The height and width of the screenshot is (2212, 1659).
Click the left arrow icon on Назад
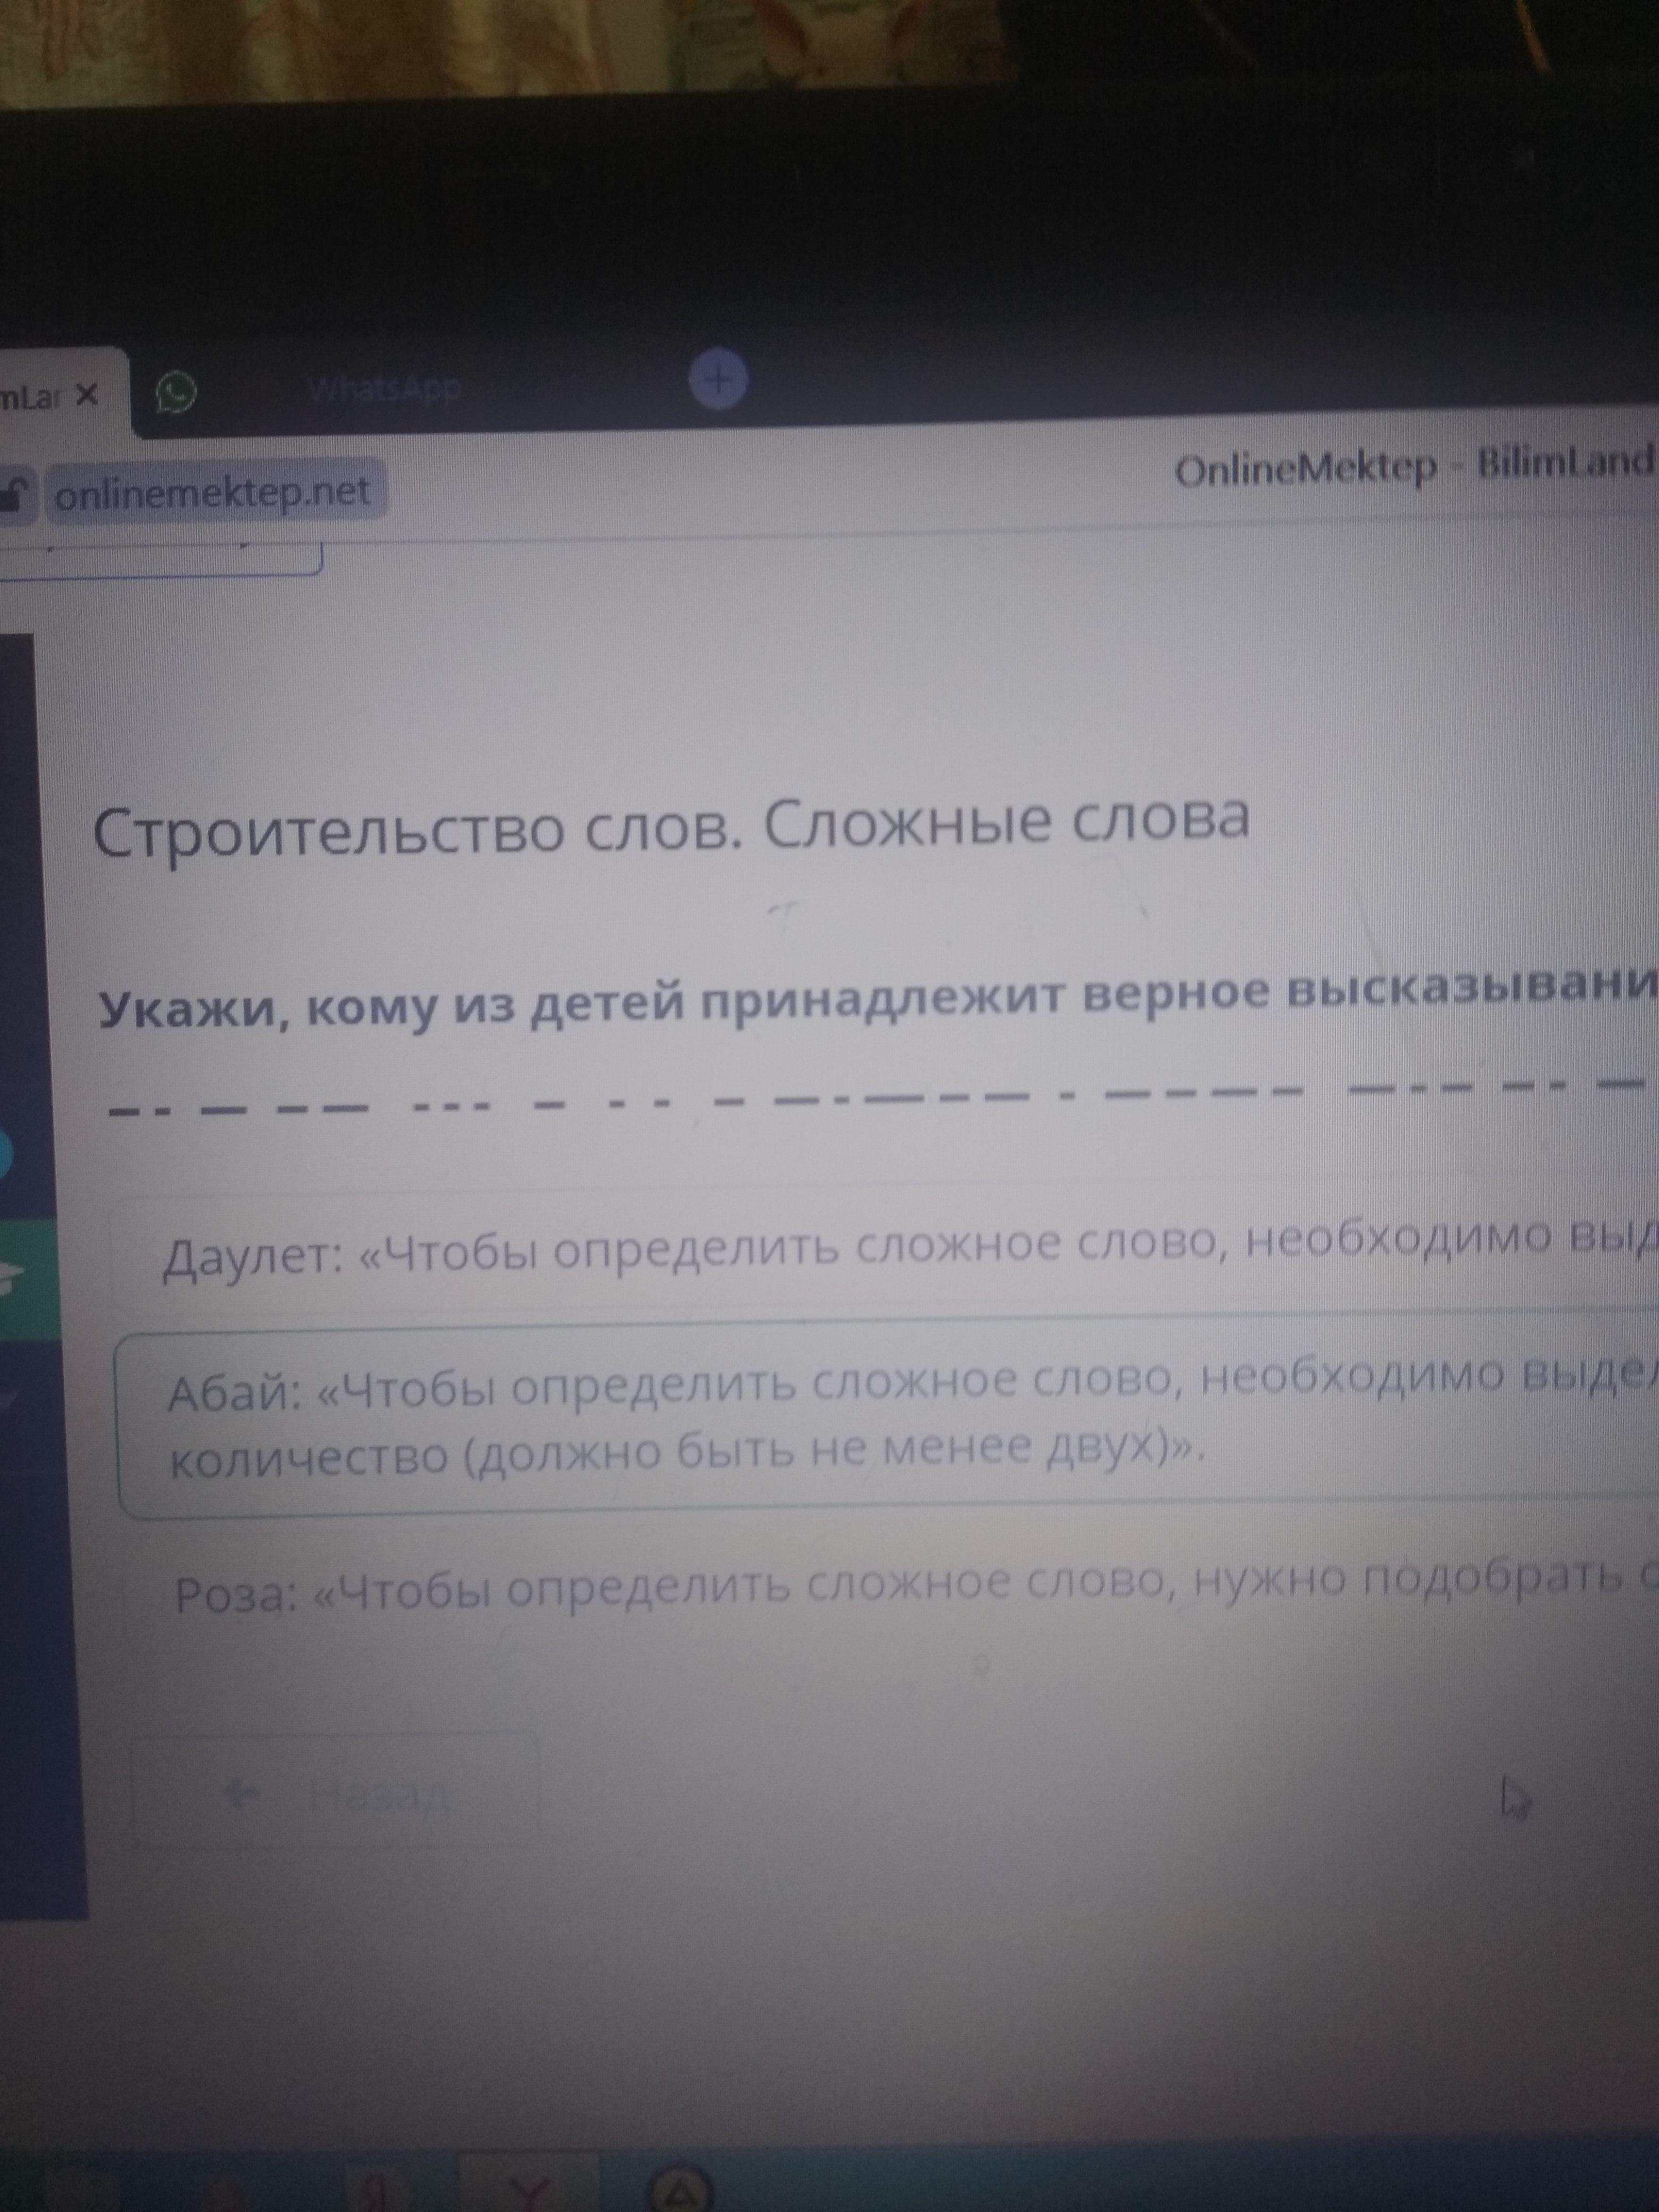[x=240, y=1795]
